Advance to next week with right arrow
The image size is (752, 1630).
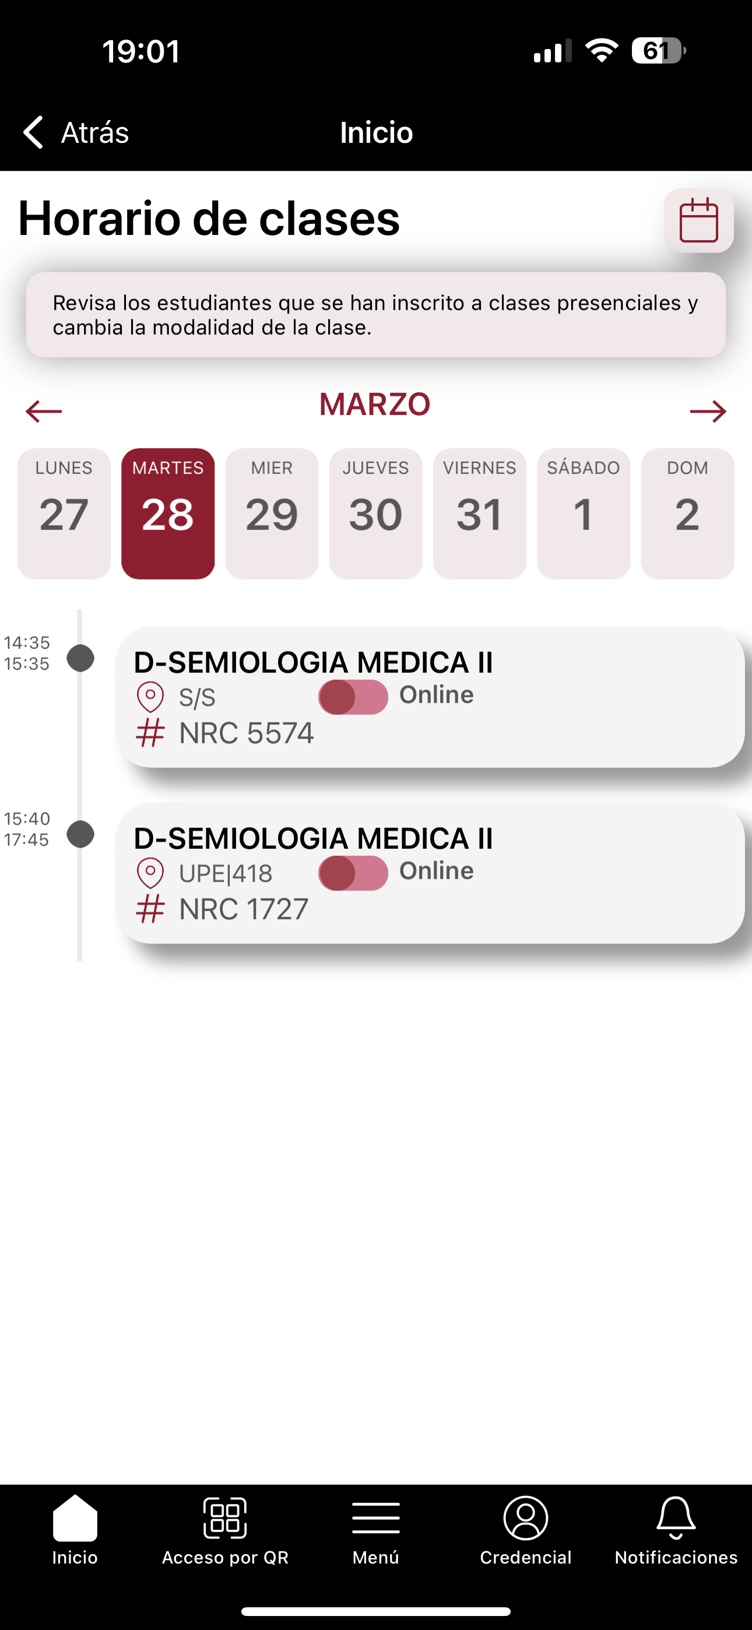pos(708,412)
